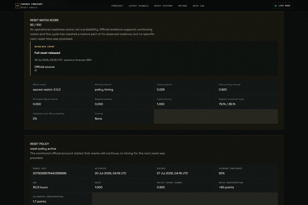
Task: Click the Override value None
Action: [99, 119]
